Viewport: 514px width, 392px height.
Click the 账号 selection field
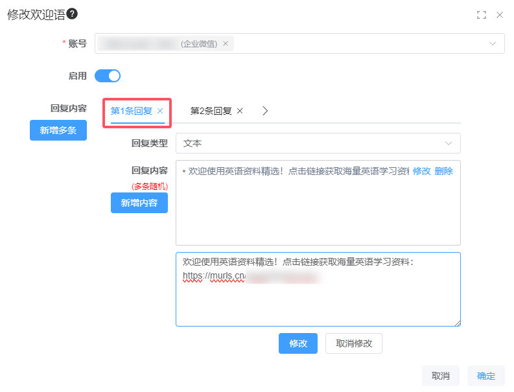tap(299, 43)
